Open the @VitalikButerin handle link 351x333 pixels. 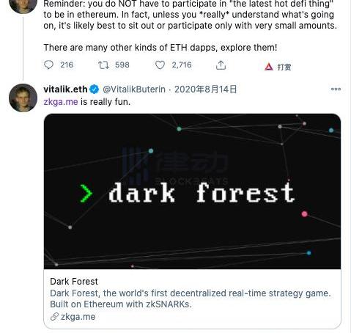[x=134, y=89]
